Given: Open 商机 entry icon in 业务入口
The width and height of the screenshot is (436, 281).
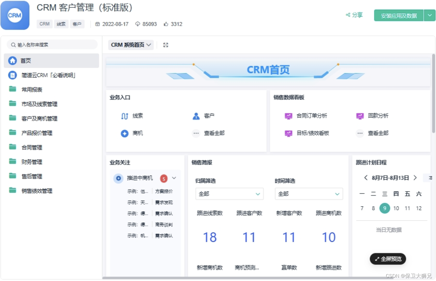Looking at the screenshot, I should pos(125,133).
